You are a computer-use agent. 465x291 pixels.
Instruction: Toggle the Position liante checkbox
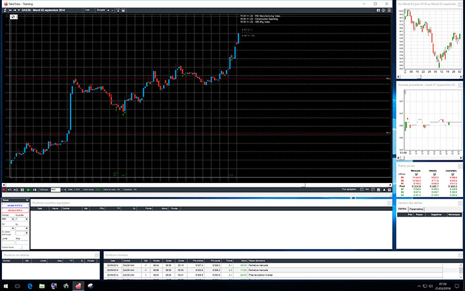(x=21, y=247)
